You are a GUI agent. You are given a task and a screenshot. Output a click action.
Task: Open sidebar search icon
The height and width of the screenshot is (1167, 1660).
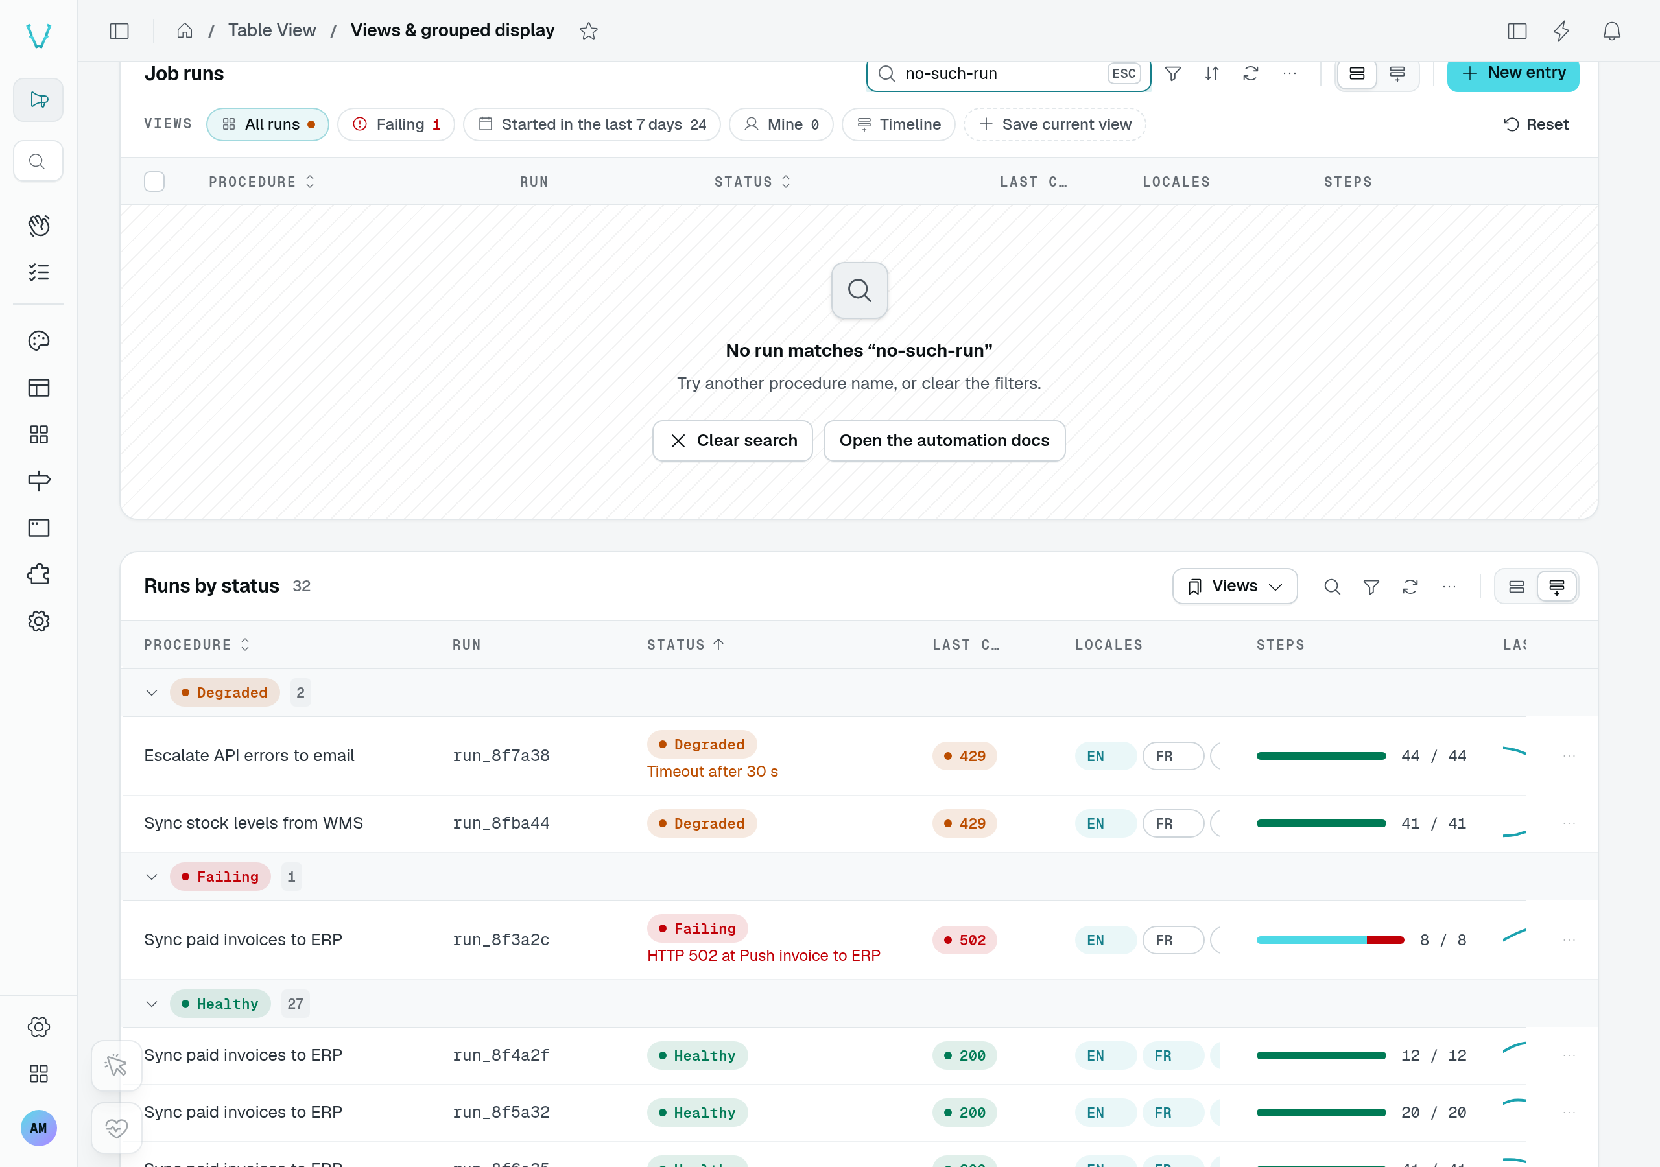coord(38,161)
